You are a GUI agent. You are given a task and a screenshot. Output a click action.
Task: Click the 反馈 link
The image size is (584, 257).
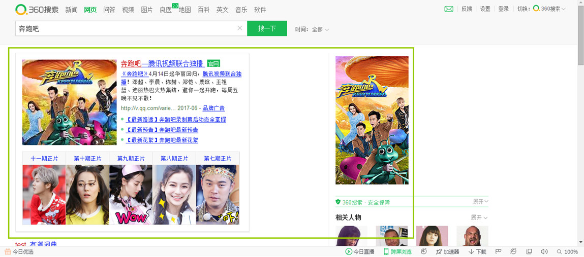point(467,9)
